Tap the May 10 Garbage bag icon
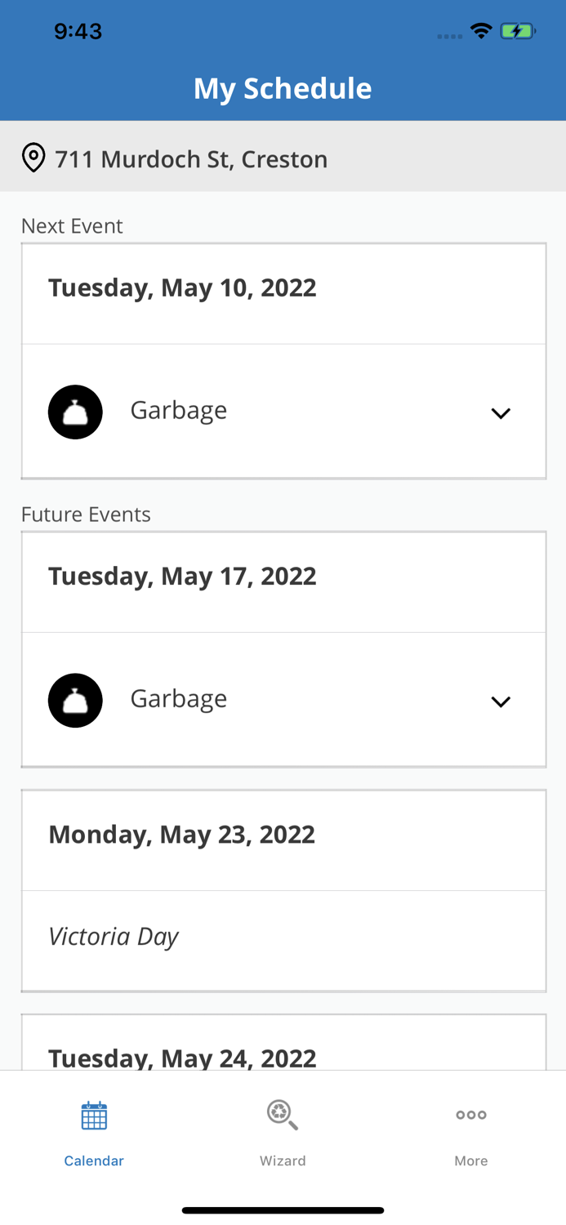 75,412
